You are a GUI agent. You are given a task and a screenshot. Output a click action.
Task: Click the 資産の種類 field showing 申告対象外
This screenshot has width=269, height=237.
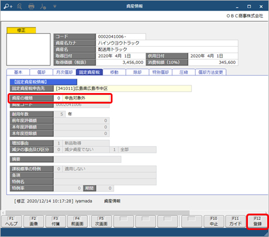[81, 98]
